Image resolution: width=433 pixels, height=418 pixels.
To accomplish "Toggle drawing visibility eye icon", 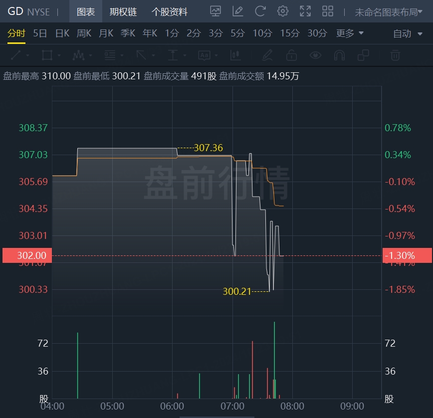I will (x=315, y=55).
